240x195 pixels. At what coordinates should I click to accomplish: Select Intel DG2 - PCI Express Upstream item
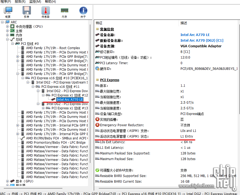click(x=62, y=82)
